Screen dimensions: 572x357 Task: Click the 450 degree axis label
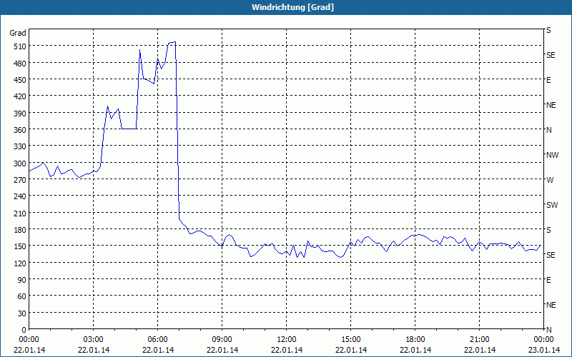pos(20,80)
